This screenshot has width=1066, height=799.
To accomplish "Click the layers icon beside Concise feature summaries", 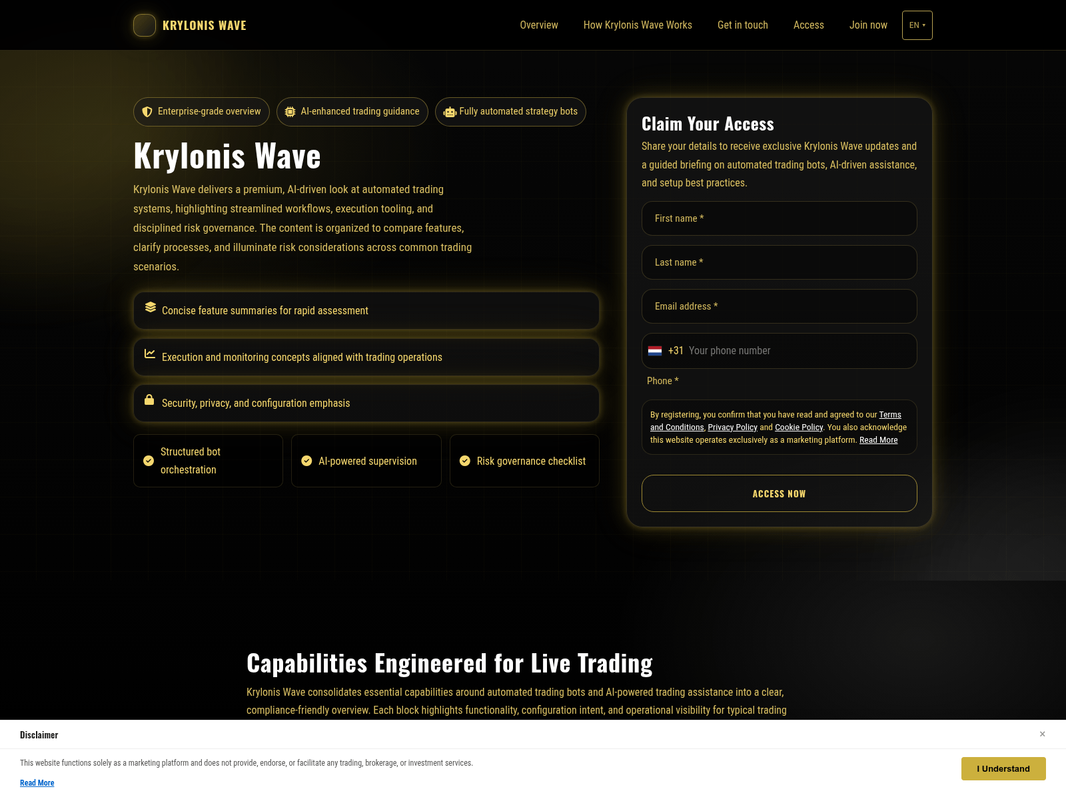I will point(151,307).
